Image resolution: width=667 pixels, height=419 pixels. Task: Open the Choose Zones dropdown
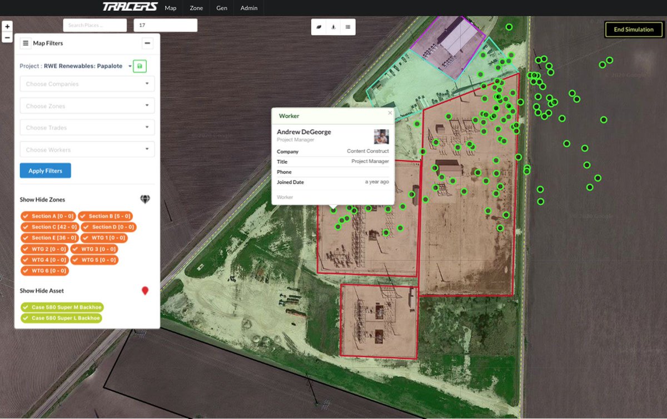click(87, 106)
